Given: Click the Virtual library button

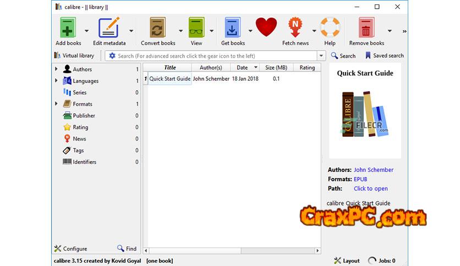Looking at the screenshot, I should click(x=74, y=56).
